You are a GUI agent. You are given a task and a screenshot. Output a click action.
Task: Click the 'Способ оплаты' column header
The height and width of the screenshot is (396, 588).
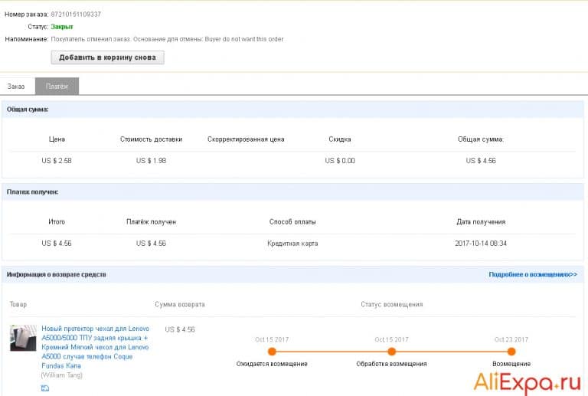292,221
